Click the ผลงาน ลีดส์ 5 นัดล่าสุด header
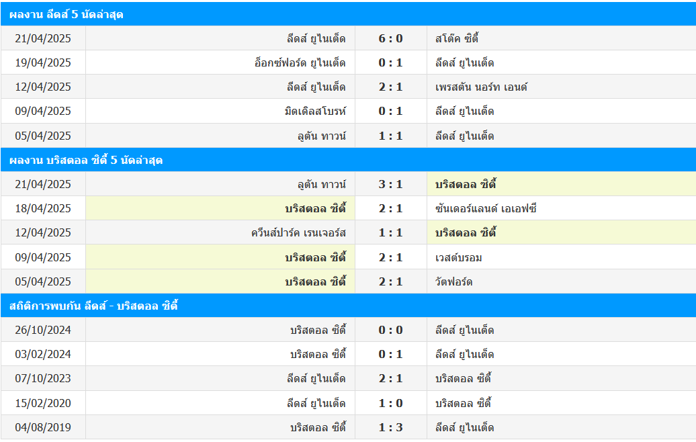696x442 pixels. (348, 13)
